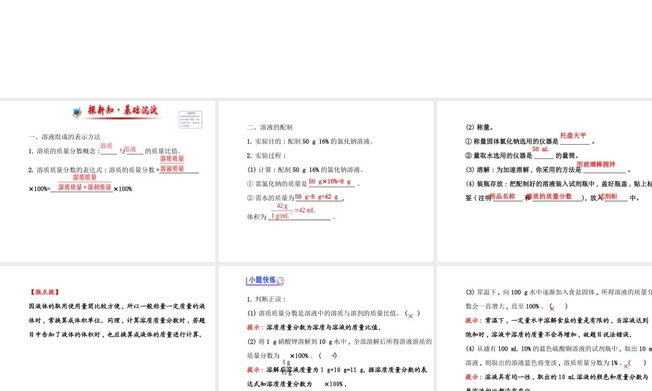
Task: Click the red answer 50 mL above 的量筒
Action: point(540,149)
